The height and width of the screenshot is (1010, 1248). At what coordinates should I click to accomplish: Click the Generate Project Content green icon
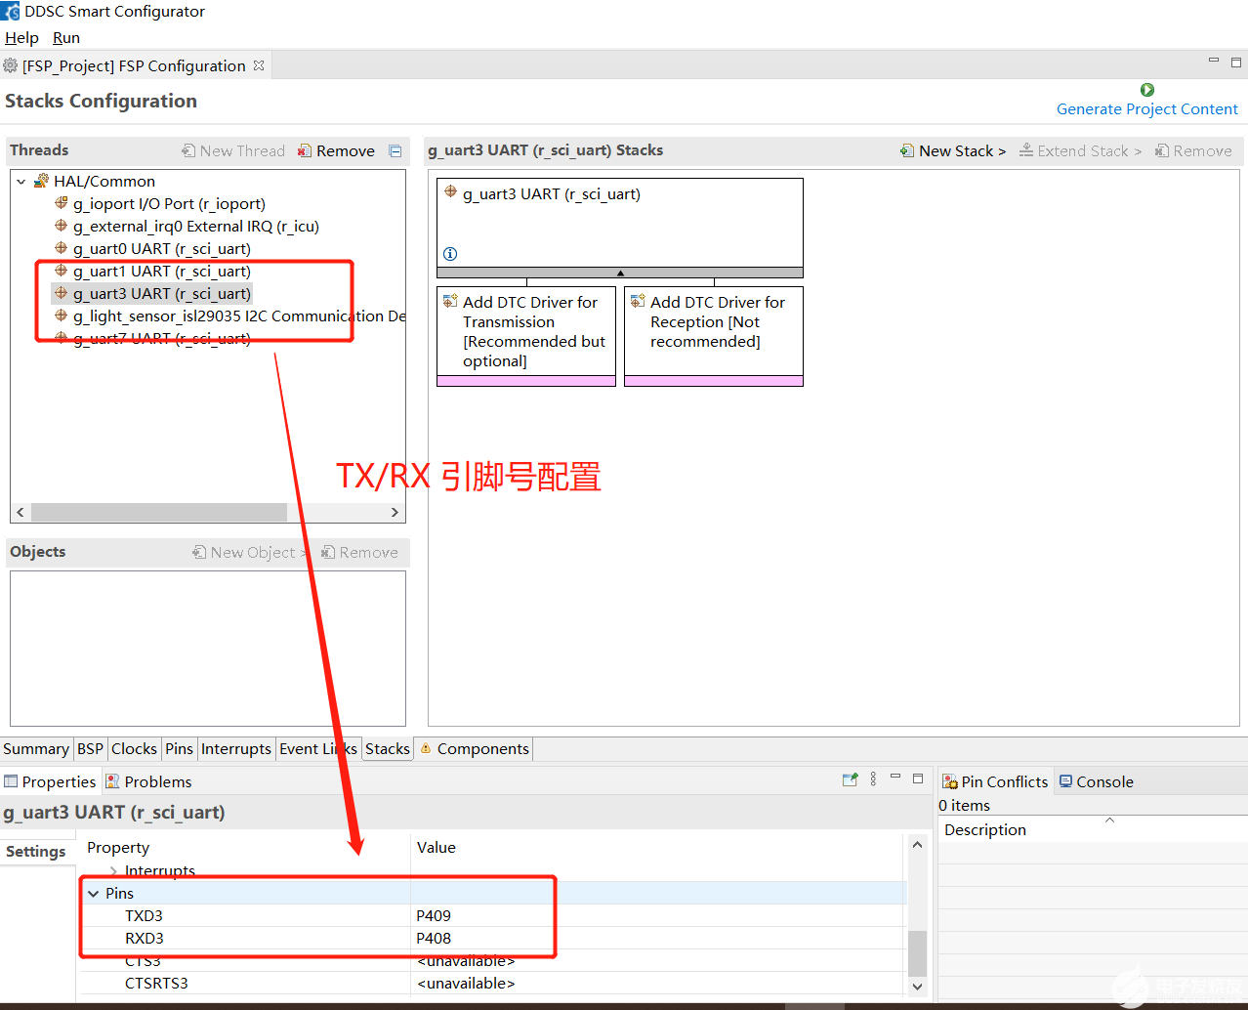click(x=1147, y=90)
